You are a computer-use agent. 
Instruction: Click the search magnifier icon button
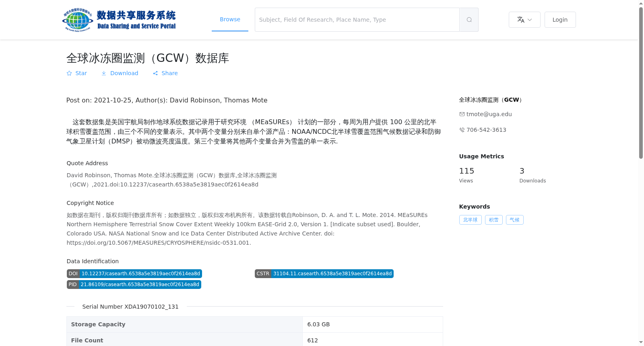click(x=469, y=20)
